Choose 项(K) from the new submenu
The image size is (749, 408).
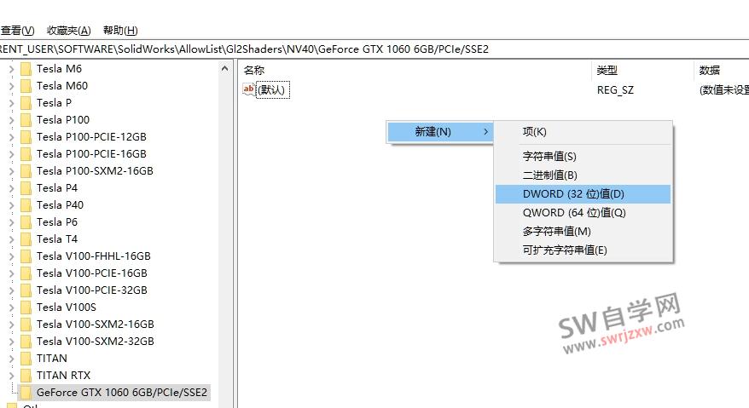pyautogui.click(x=584, y=132)
